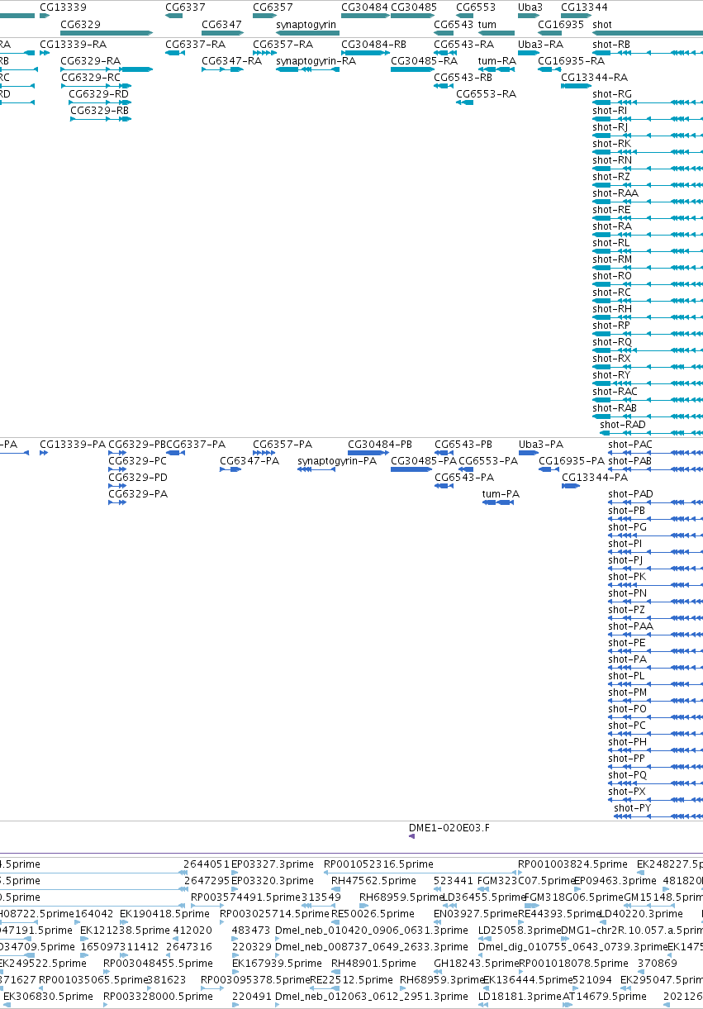Select the CG16935 gene label
Image resolution: width=703 pixels, height=1009 pixels.
(x=561, y=25)
